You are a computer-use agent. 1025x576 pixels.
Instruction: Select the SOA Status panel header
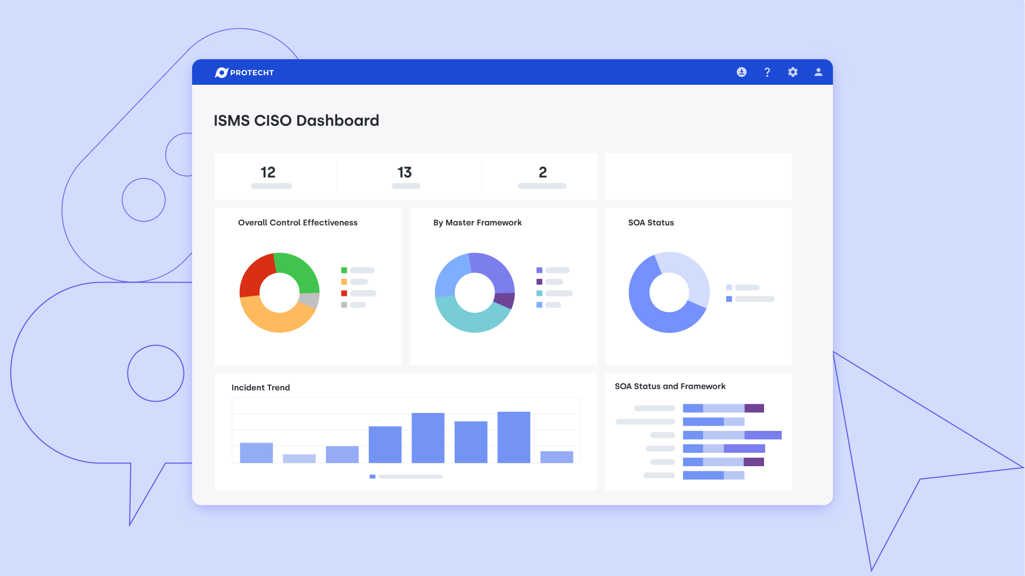click(651, 223)
